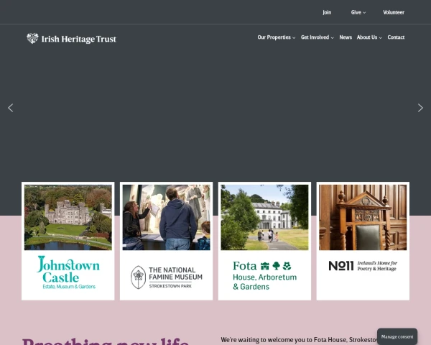Expand the Give dropdown chevron
The width and height of the screenshot is (431, 345).
coord(364,13)
